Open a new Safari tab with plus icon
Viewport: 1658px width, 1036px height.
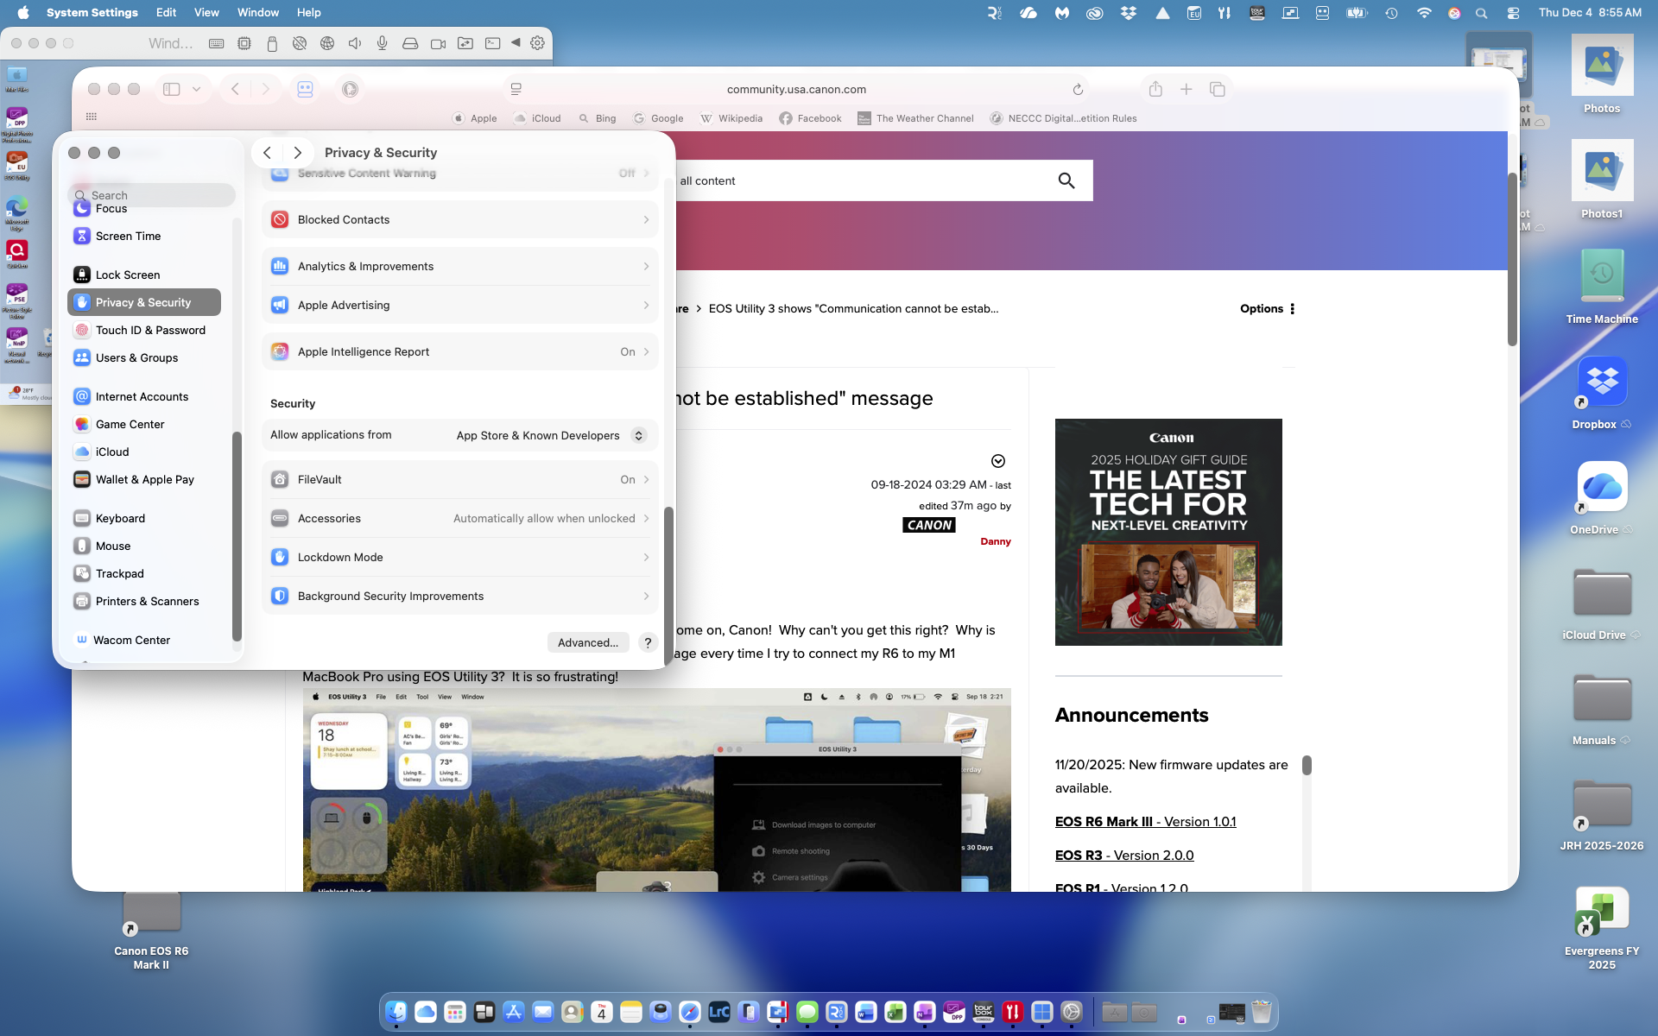tap(1187, 89)
